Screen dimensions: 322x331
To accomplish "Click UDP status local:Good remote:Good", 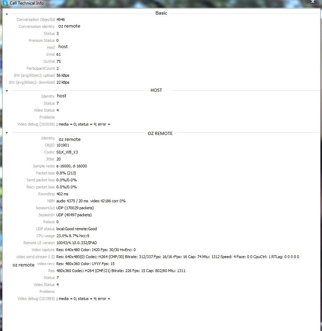I will (76, 229).
